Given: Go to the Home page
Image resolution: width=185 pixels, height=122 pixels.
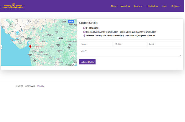Looking at the screenshot, I should [x=114, y=6].
